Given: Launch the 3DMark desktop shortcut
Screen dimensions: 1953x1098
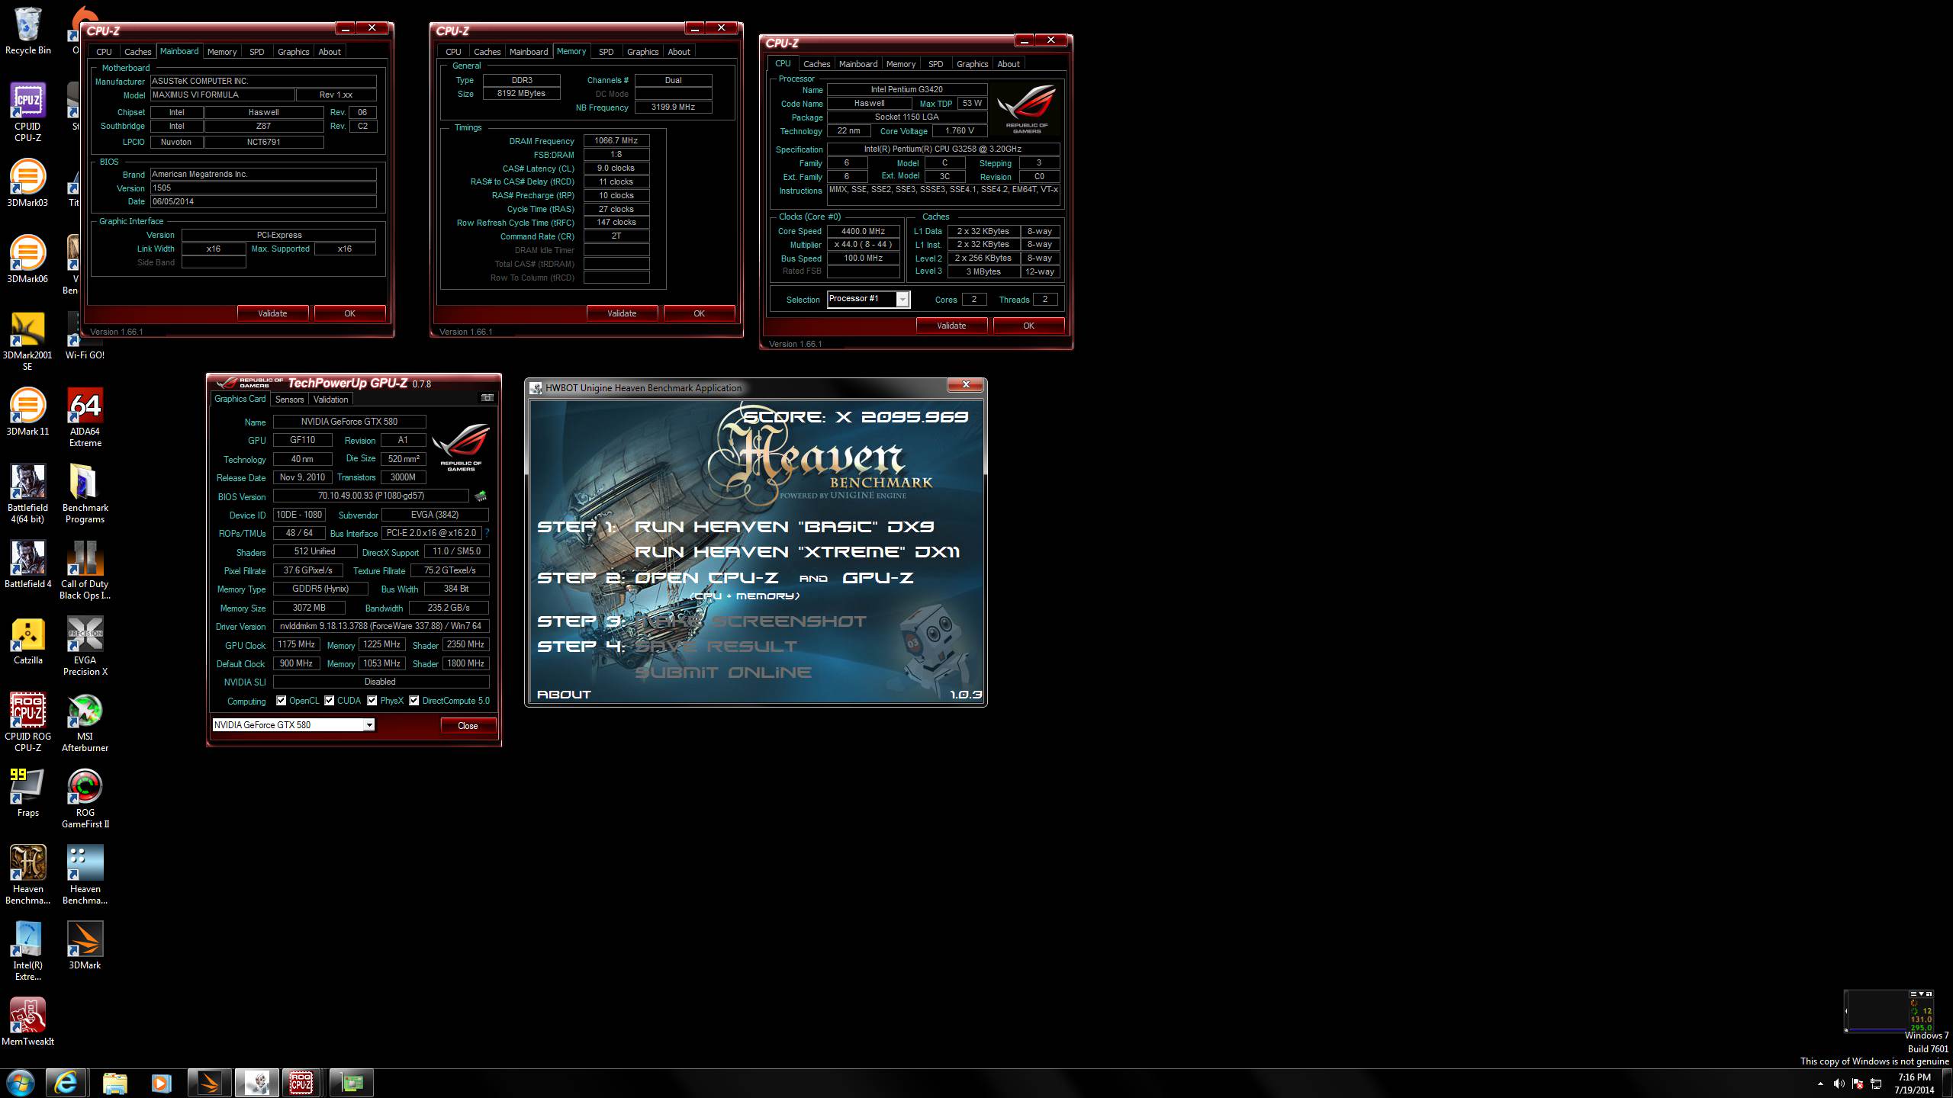Looking at the screenshot, I should [x=85, y=945].
